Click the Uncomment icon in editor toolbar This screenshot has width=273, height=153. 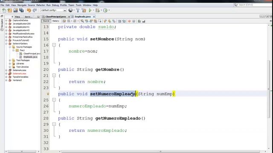coord(144,21)
